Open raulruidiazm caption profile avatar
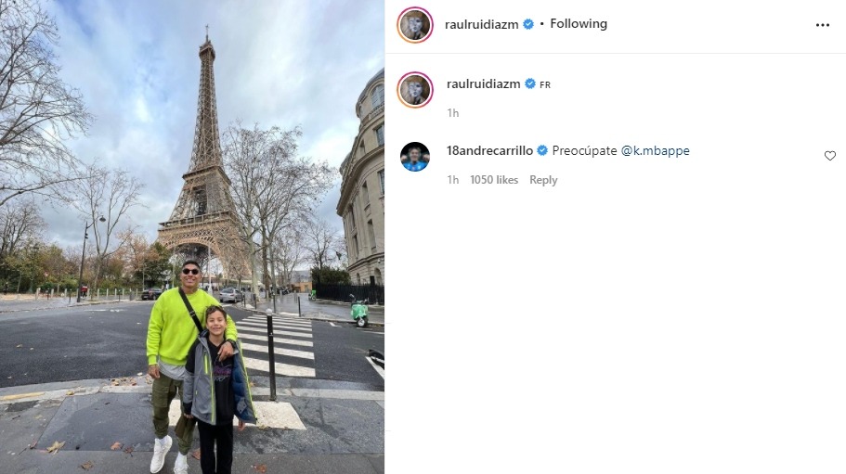The image size is (846, 474). [x=415, y=89]
